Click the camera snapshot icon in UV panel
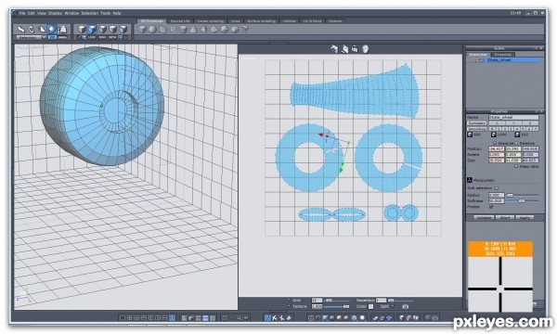Image resolution: width=557 pixels, height=334 pixels. click(406, 306)
